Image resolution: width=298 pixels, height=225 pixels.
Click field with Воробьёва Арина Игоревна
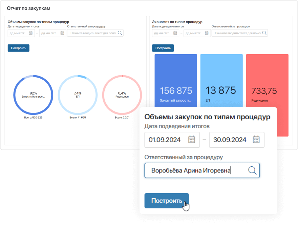coord(202,170)
